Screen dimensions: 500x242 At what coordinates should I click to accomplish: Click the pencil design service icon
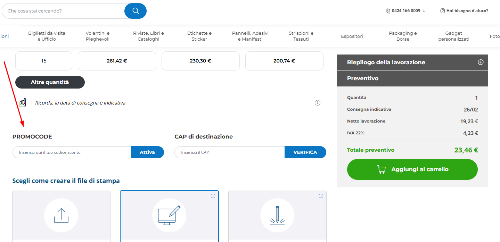click(277, 215)
